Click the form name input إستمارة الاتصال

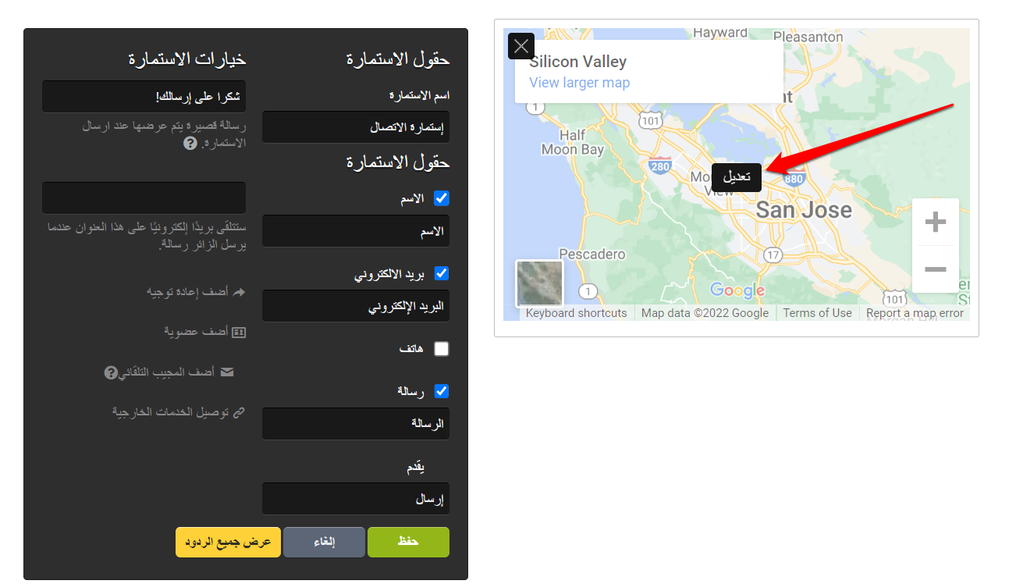(x=356, y=126)
